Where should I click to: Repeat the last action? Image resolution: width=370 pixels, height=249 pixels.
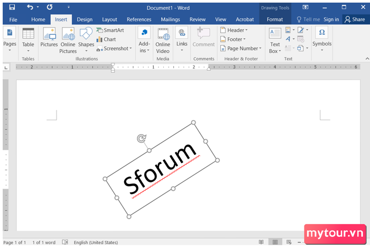point(50,7)
